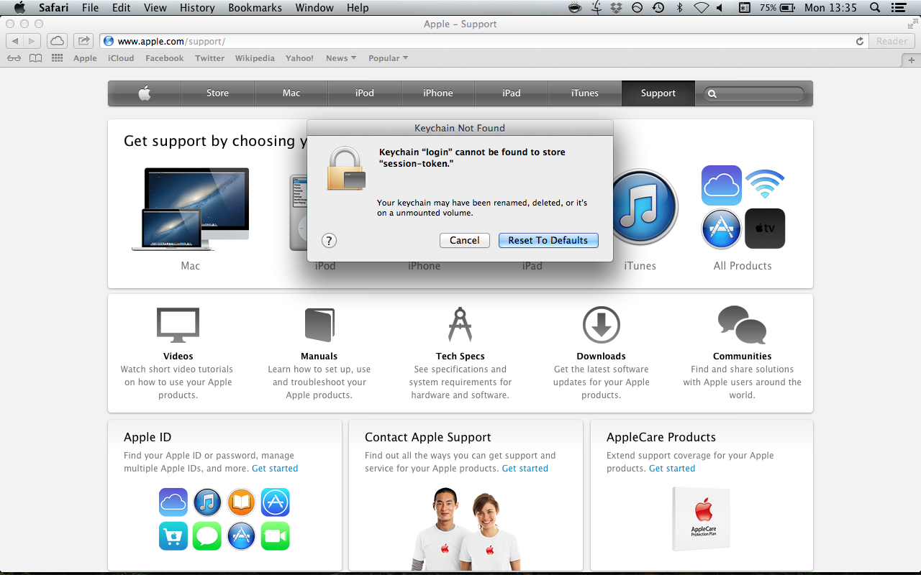The image size is (921, 575).
Task: Click the Tech Specs compass icon
Action: (x=460, y=325)
